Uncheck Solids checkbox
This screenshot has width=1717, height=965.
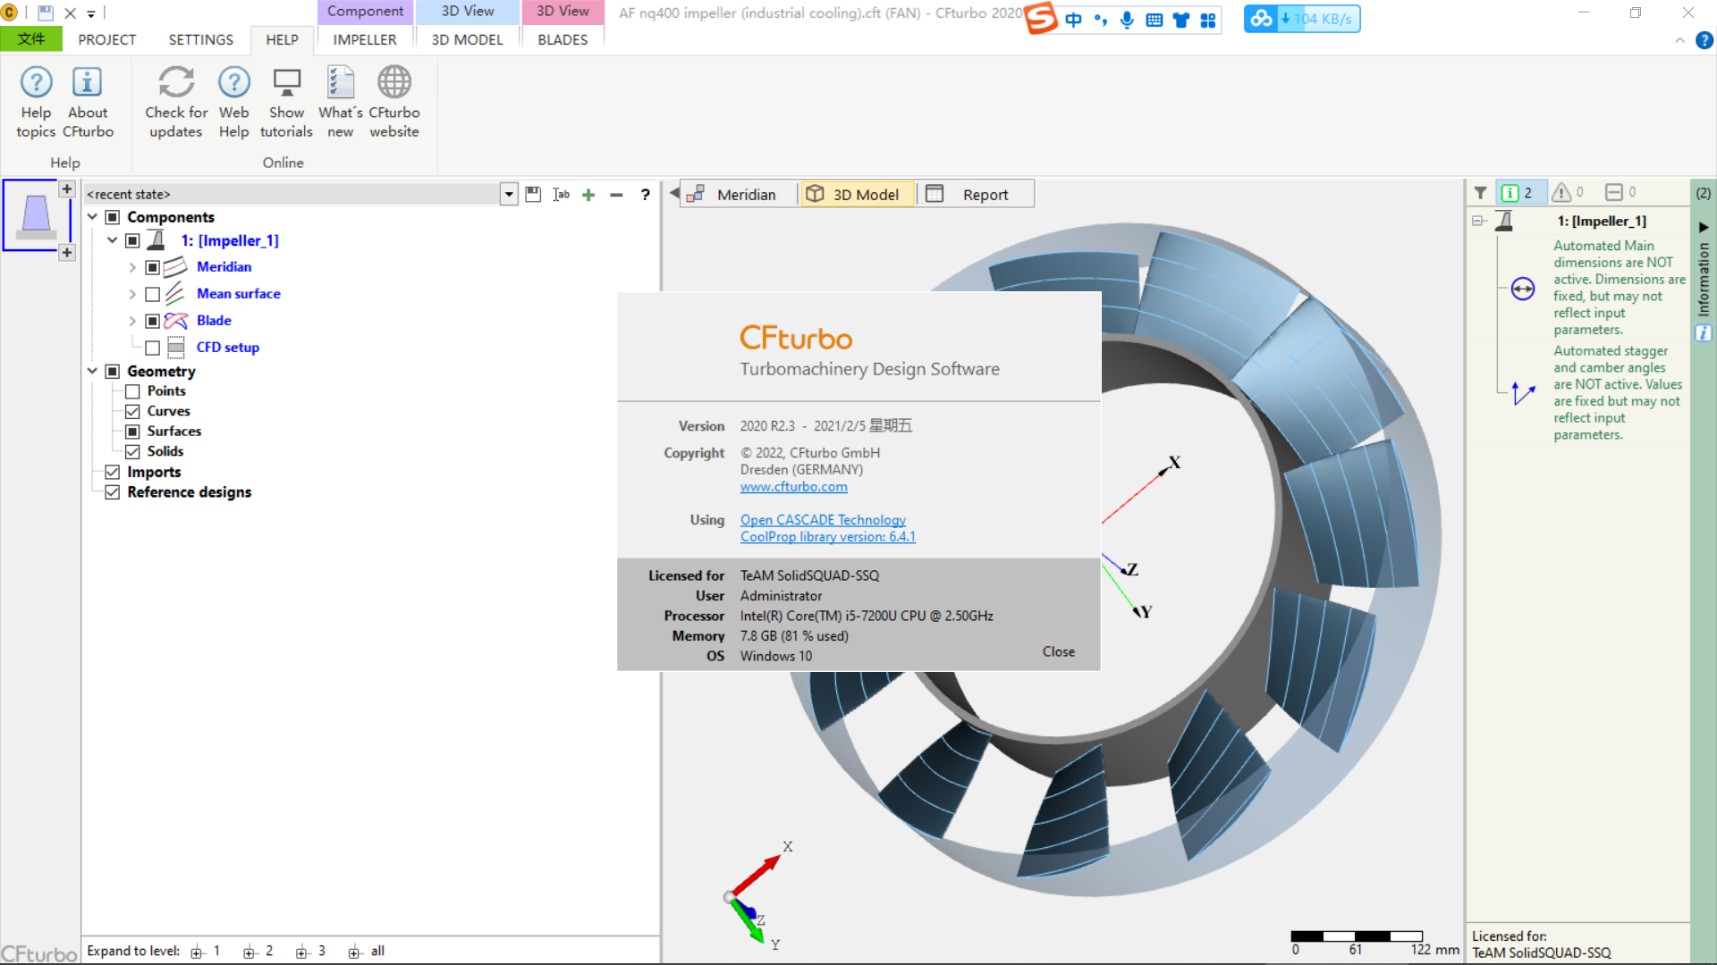pos(132,451)
